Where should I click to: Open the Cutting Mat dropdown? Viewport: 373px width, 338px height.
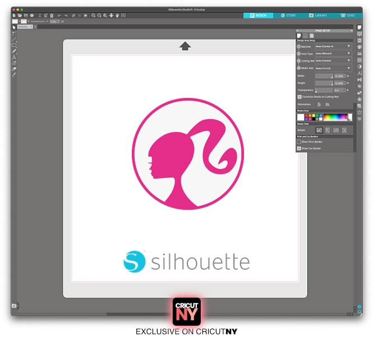333,60
